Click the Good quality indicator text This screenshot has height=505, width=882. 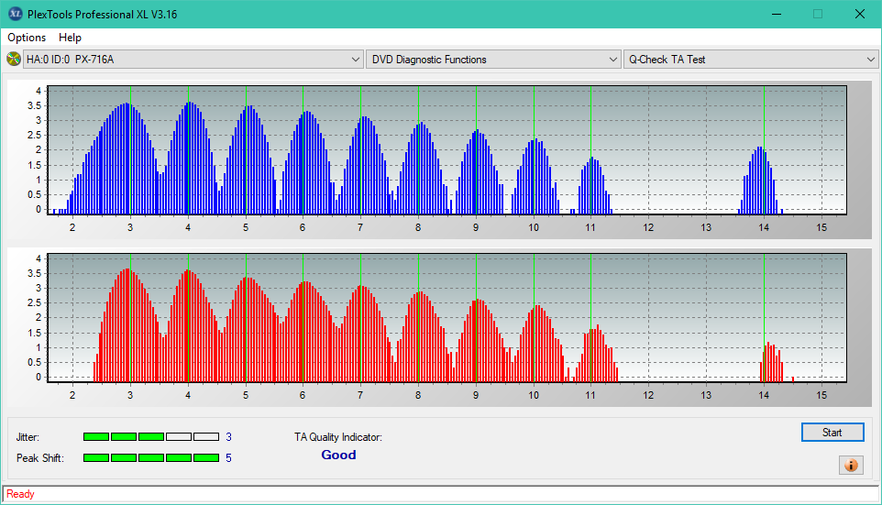click(x=338, y=455)
